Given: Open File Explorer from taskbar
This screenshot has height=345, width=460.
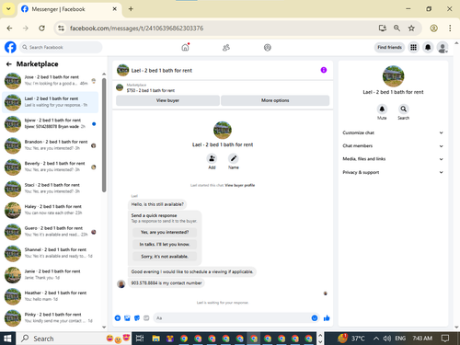Looking at the screenshot, I should (x=155, y=339).
